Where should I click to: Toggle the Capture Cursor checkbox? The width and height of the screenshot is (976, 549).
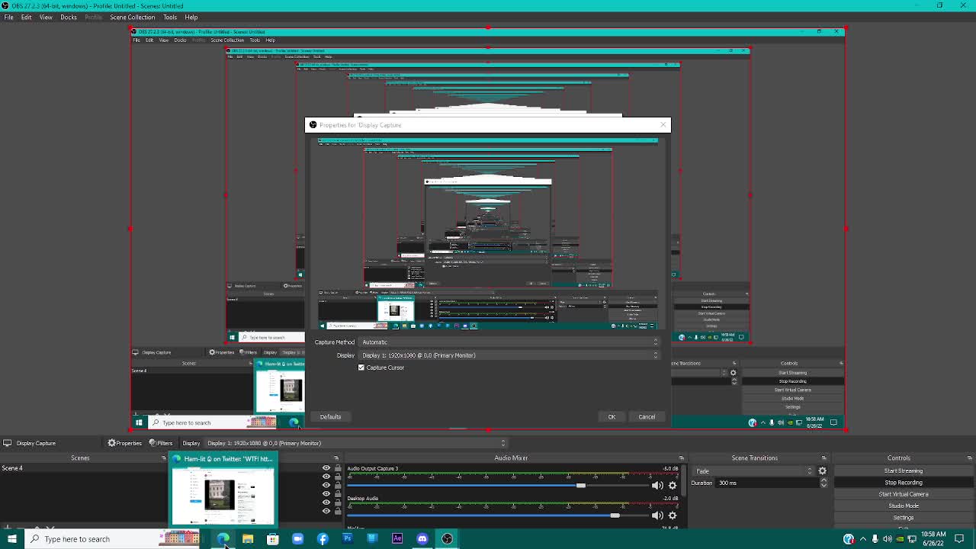pyautogui.click(x=361, y=368)
